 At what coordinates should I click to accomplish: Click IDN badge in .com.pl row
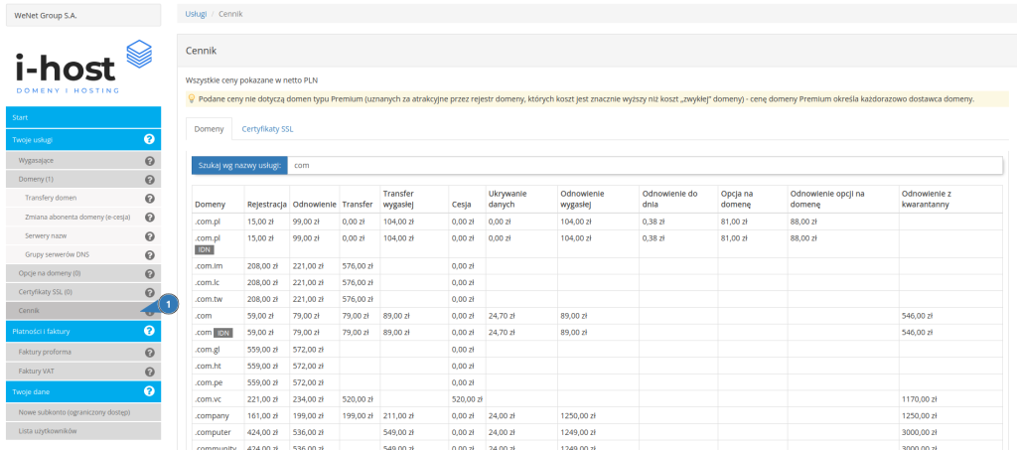tap(205, 249)
